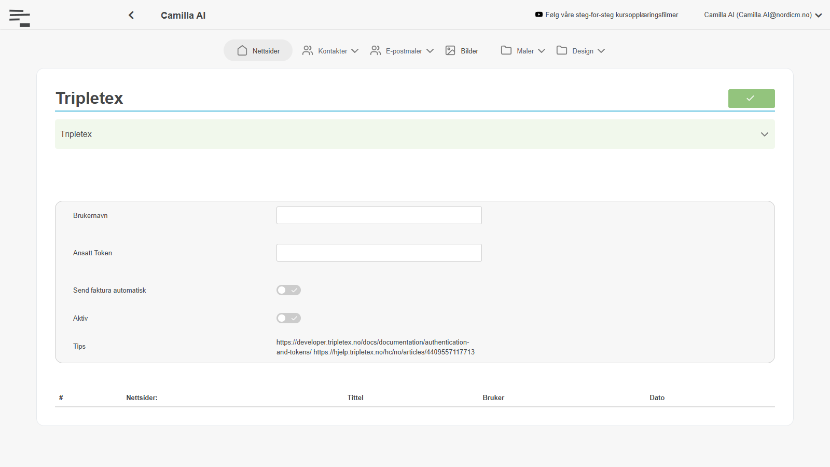Click the Camilla AI header title

click(x=183, y=16)
